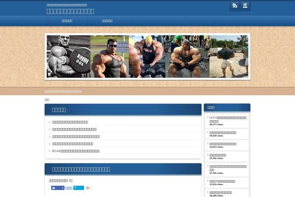
Task: Click the light blue Twitter share button
Action: (79, 188)
